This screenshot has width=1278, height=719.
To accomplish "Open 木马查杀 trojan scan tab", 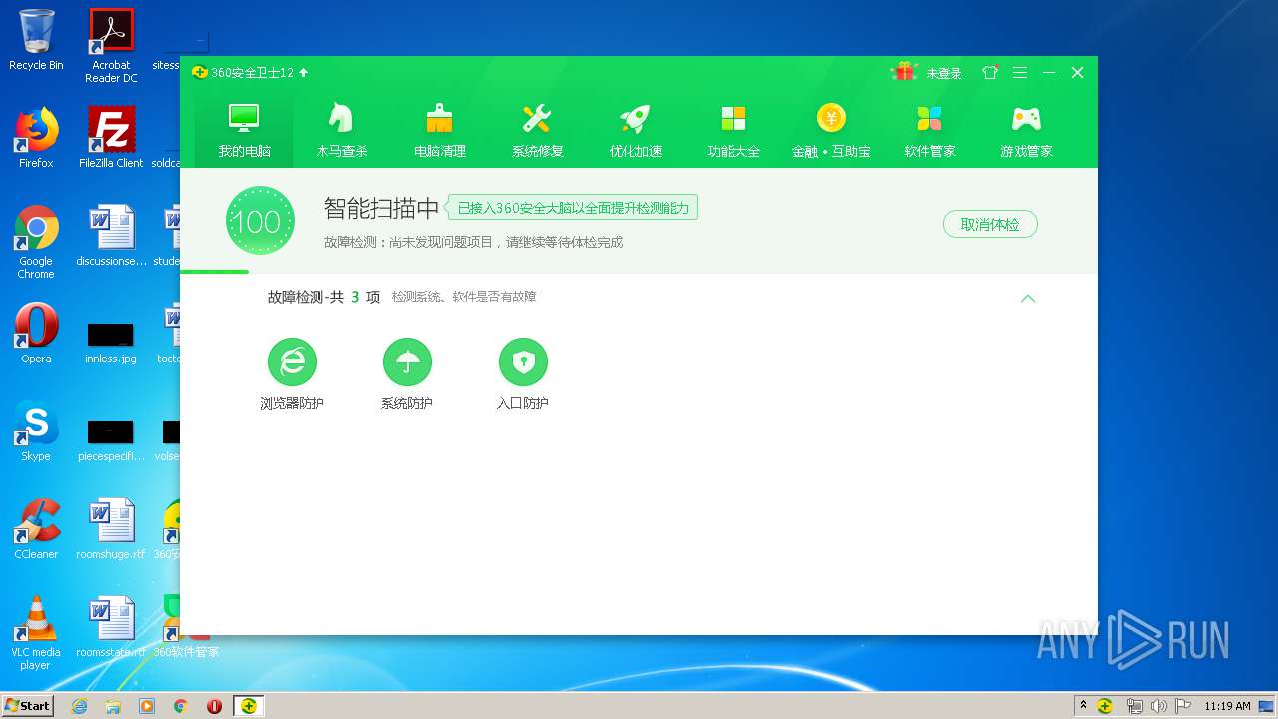I will [x=341, y=130].
